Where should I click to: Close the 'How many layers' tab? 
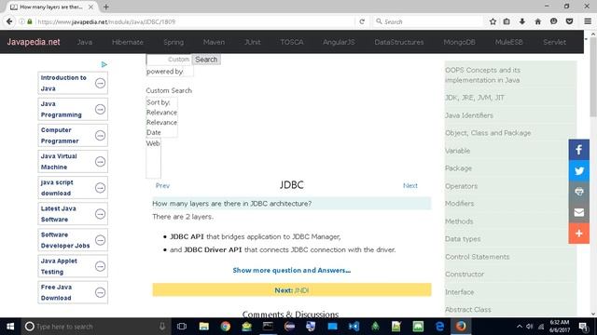(90, 7)
